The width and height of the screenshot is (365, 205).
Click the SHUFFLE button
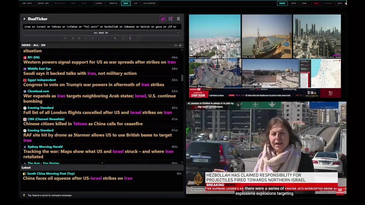(x=113, y=3)
